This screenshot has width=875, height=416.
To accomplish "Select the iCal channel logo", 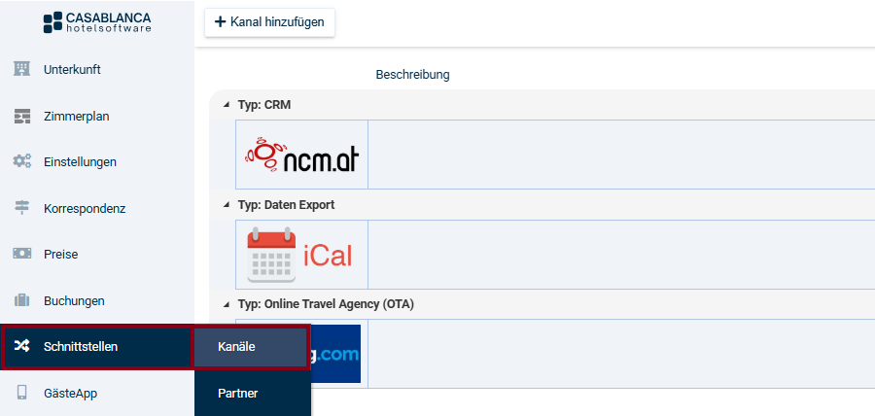I will click(x=301, y=255).
